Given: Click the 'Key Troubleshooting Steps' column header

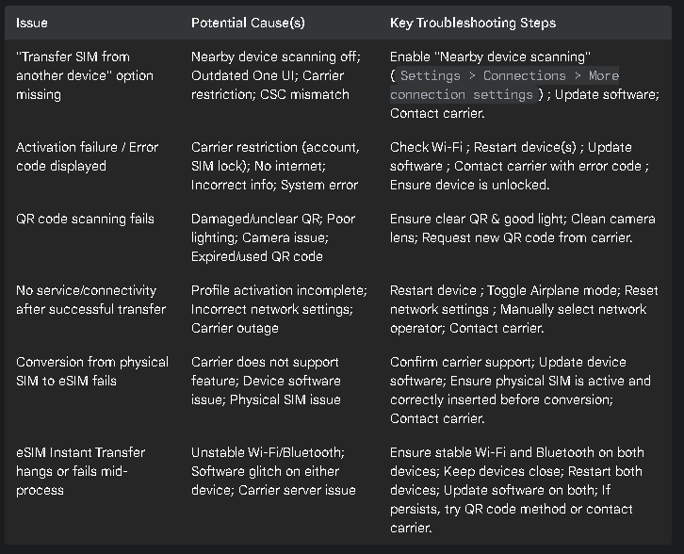Looking at the screenshot, I should 473,23.
